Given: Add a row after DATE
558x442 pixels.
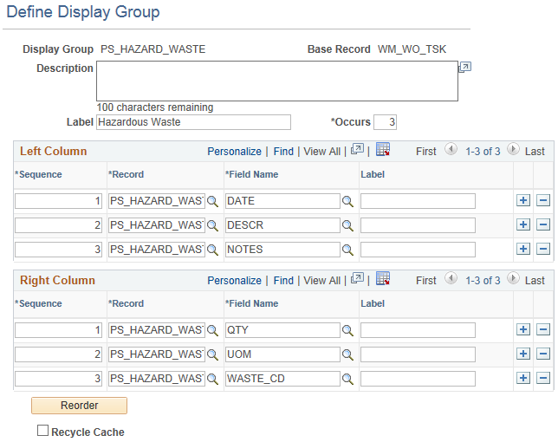Looking at the screenshot, I should tap(523, 200).
